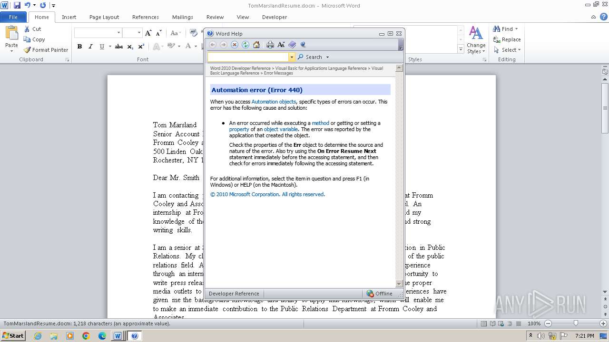Switch to the References tab
The width and height of the screenshot is (609, 342).
click(x=146, y=17)
